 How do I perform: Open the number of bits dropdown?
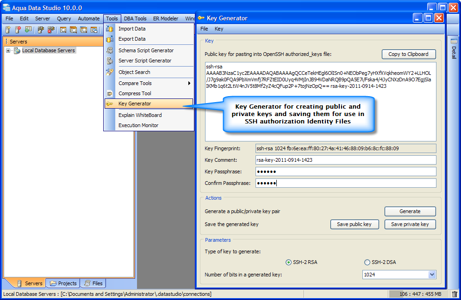[431, 275]
